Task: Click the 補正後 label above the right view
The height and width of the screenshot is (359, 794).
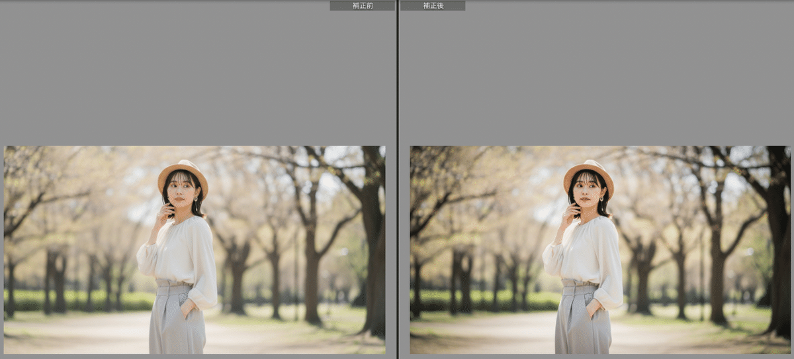Action: [433, 5]
